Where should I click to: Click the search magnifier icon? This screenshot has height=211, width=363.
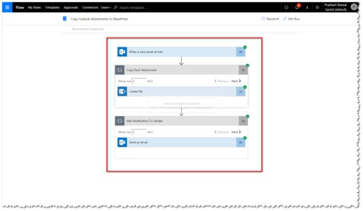115,7
